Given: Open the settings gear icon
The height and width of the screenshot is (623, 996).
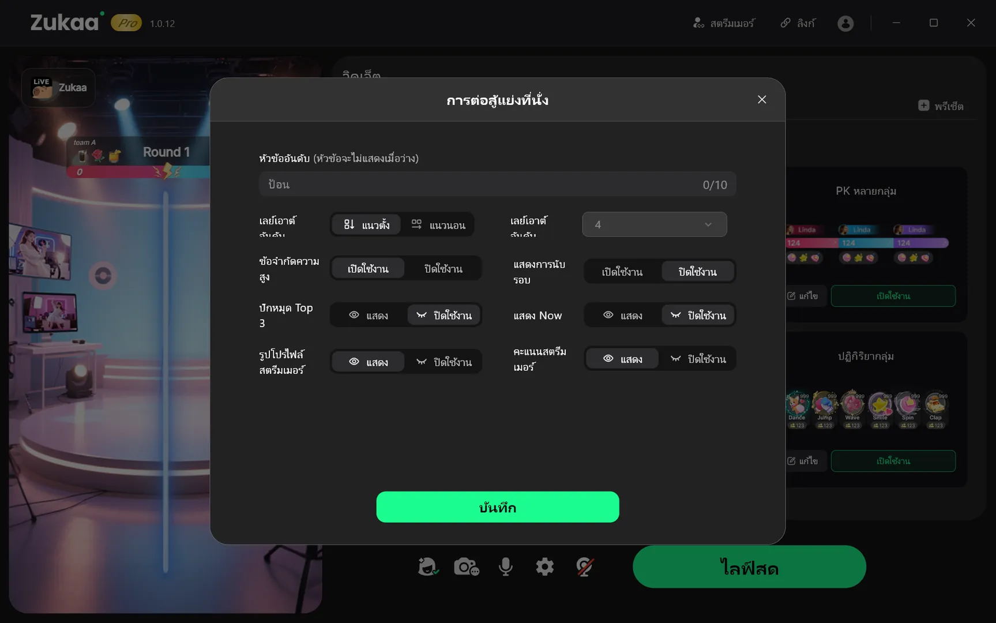Looking at the screenshot, I should 544,567.
